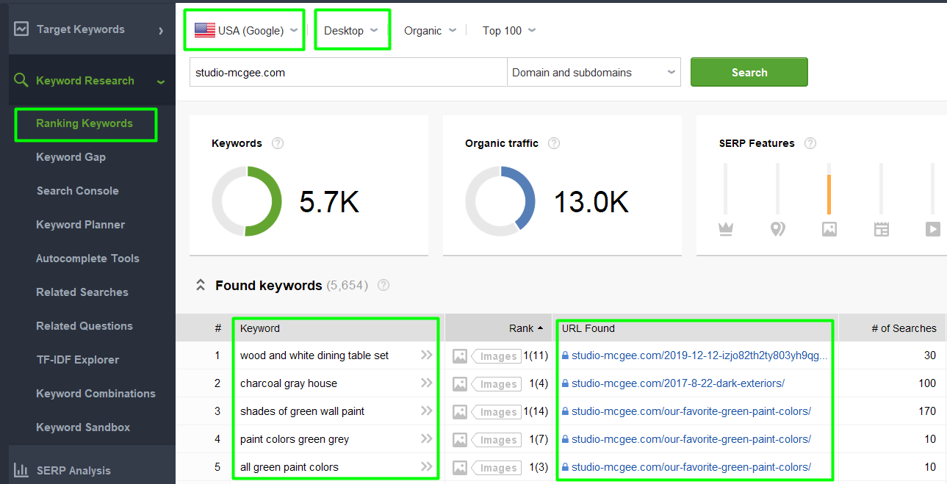
Task: Click the double arrow for all green paint colors
Action: point(427,467)
